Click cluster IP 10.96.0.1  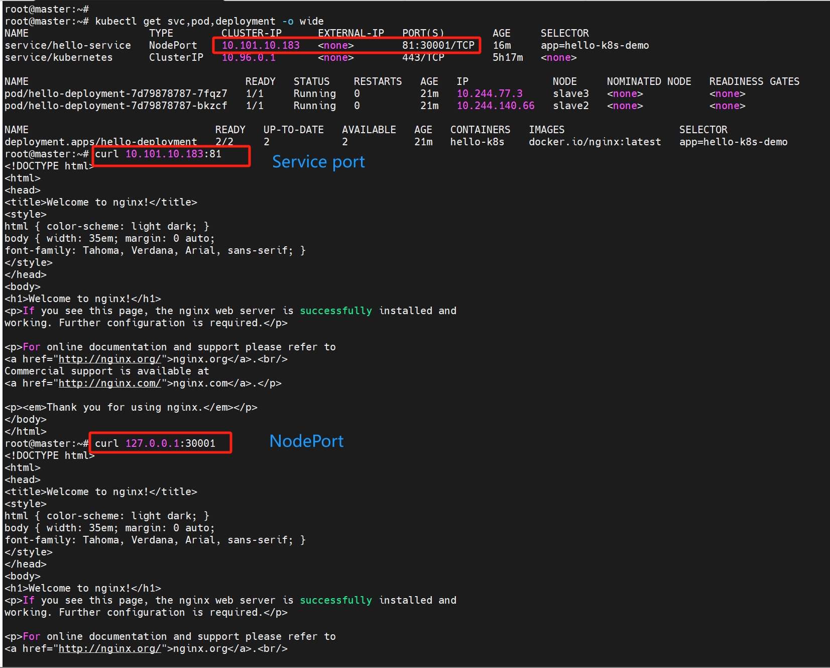(249, 57)
